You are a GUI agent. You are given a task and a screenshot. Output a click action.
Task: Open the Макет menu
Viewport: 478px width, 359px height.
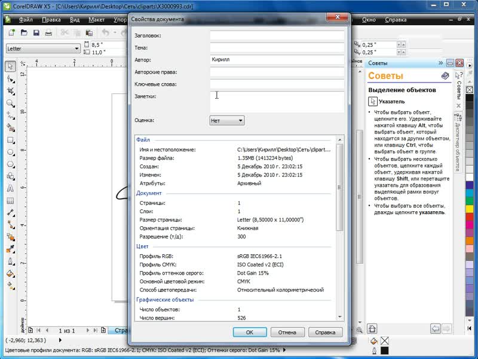tap(97, 20)
